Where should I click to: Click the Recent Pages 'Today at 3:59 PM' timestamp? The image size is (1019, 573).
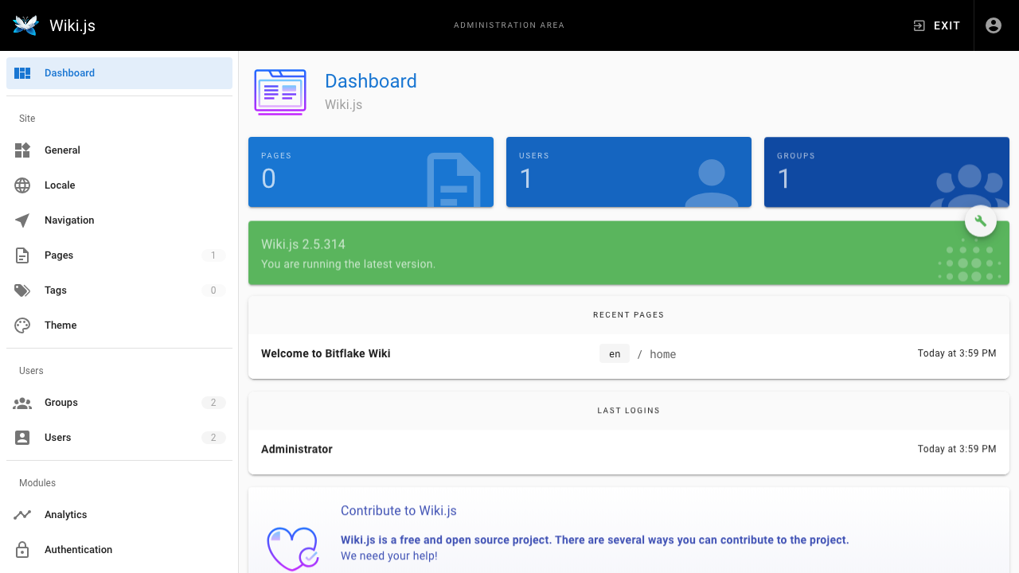957,353
